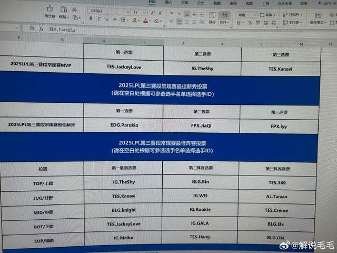Toggle underline formatting
The height and width of the screenshot is (253, 337).
(106, 20)
